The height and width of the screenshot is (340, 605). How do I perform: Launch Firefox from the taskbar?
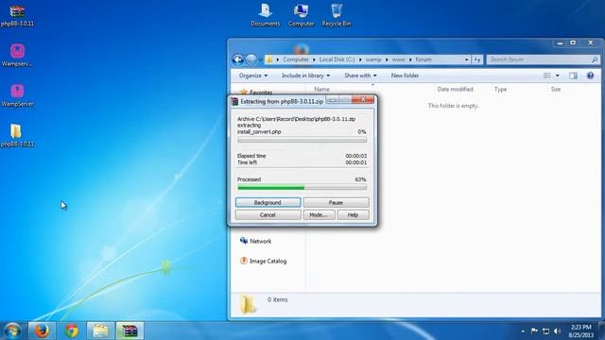42,331
